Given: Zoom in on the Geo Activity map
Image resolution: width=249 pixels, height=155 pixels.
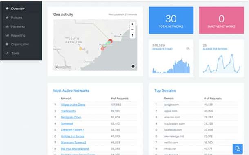Looking at the screenshot, I should 132,24.
